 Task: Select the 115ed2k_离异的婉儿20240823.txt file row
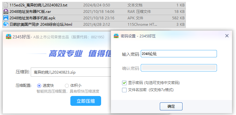click(x=94, y=5)
